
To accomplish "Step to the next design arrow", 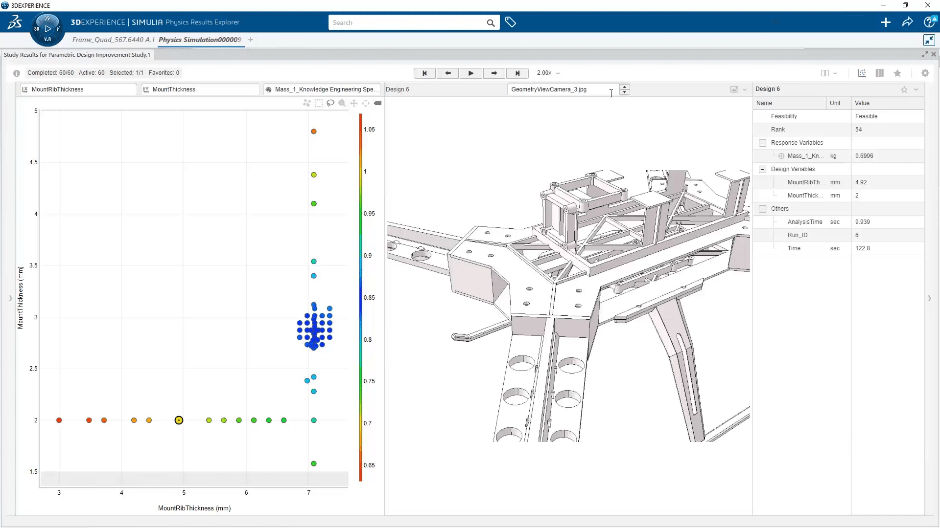I will pos(494,73).
